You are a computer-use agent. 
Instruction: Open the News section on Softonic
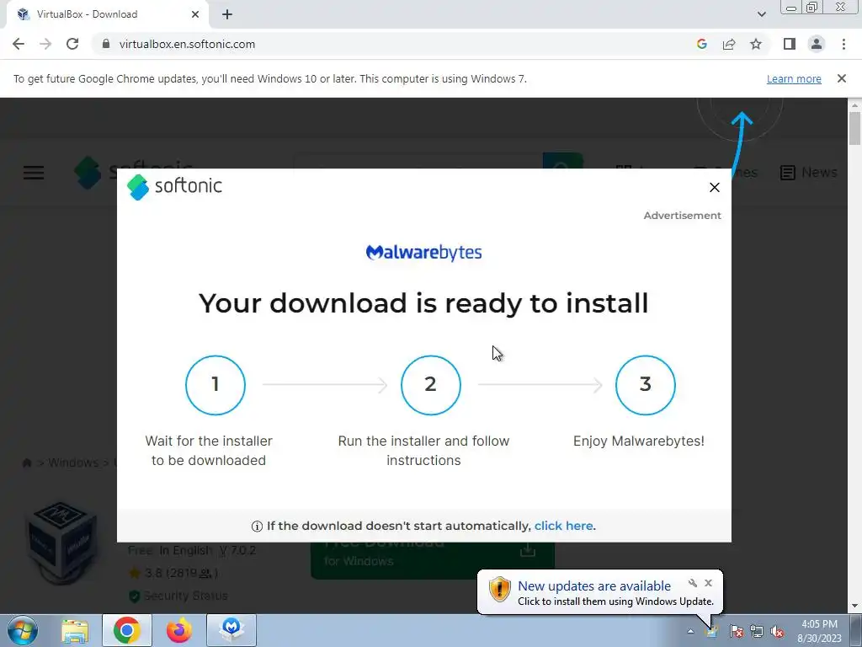coord(809,172)
